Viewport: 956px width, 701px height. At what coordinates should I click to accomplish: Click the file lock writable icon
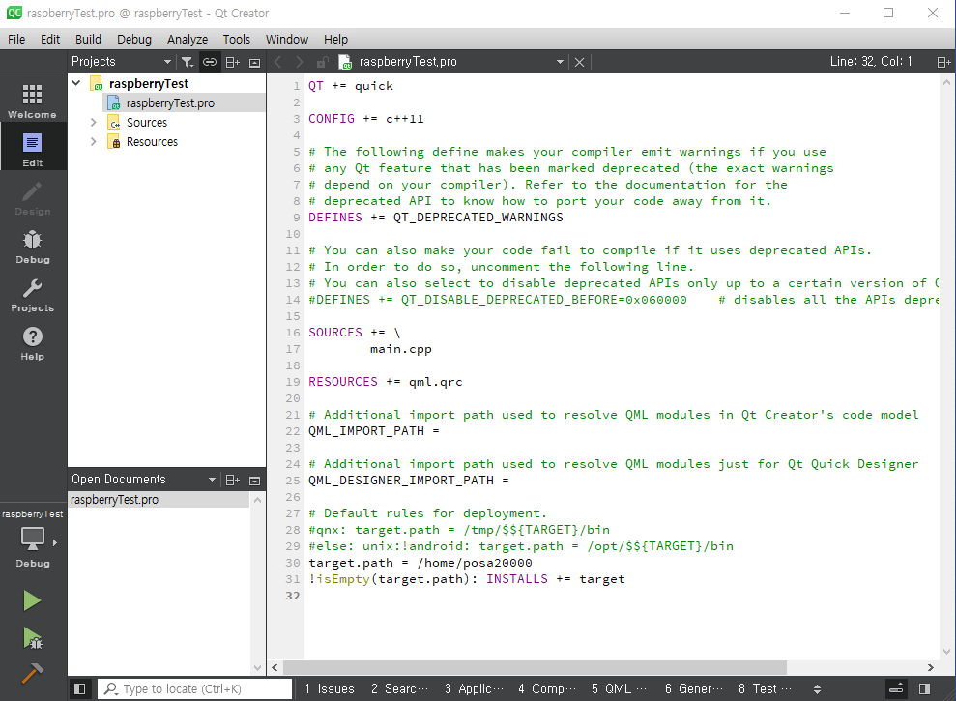[x=323, y=62]
